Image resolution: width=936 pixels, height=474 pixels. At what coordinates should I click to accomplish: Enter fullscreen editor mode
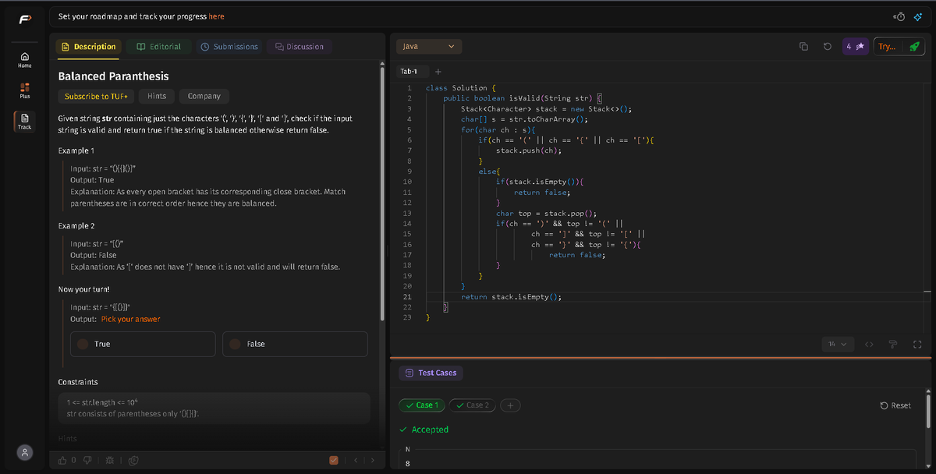(916, 344)
